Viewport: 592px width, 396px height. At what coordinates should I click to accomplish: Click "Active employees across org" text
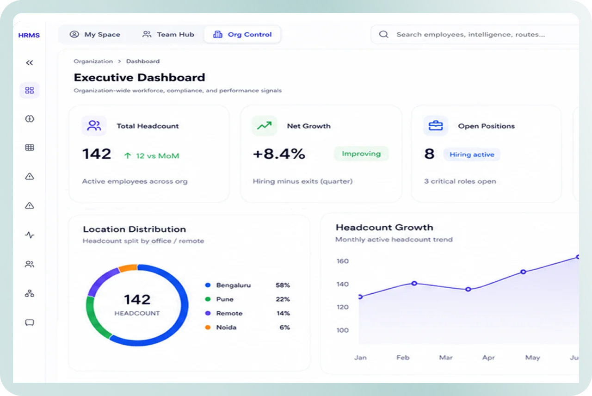pos(135,181)
